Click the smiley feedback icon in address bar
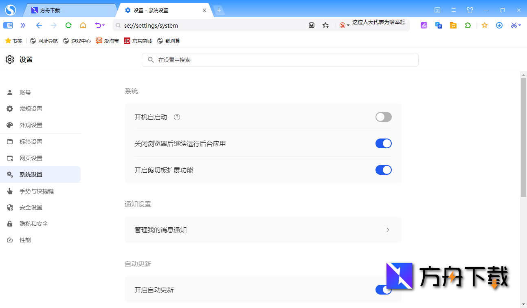The height and width of the screenshot is (308, 527). click(312, 25)
